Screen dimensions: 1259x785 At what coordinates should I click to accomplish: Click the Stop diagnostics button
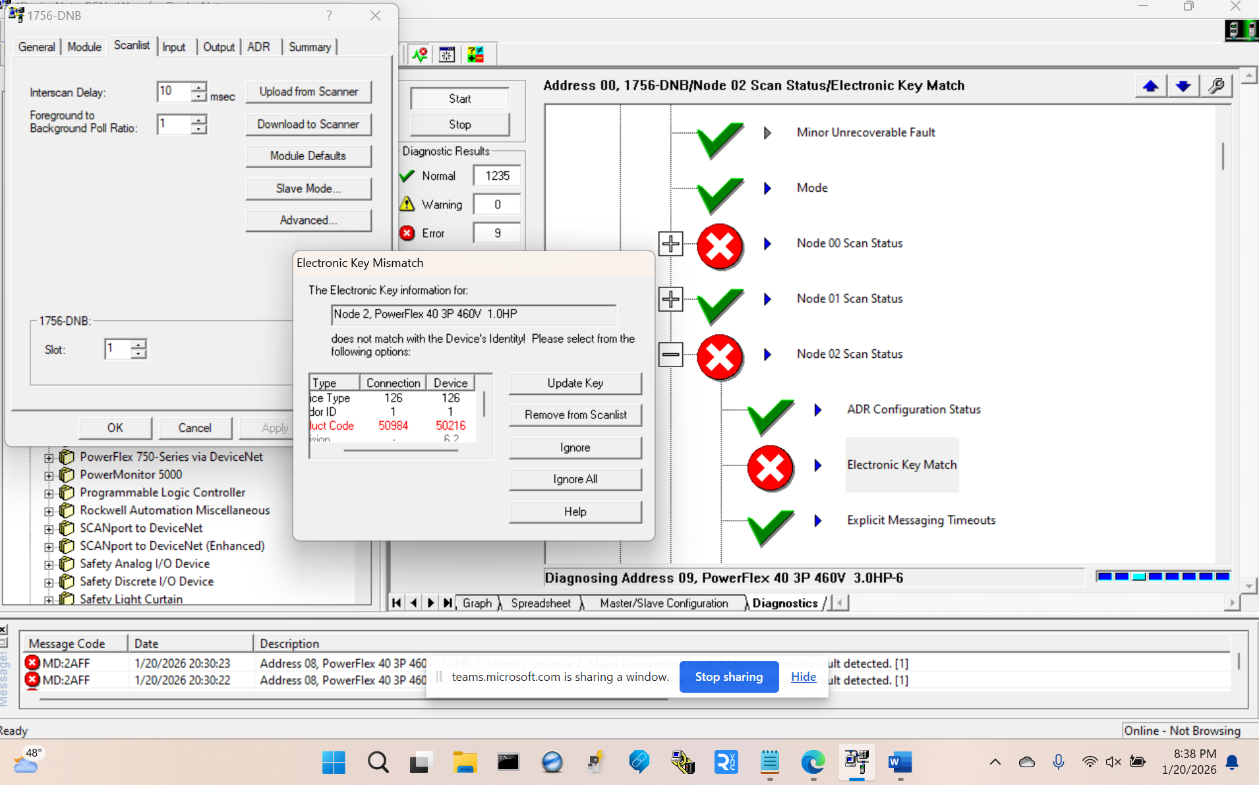460,124
